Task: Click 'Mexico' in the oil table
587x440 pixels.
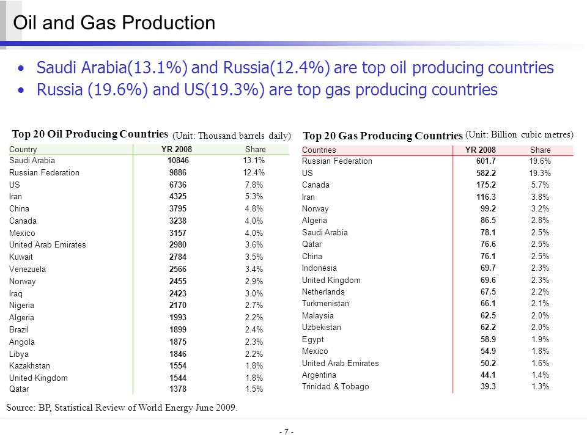Action: point(22,233)
